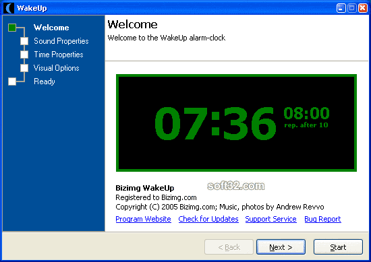Click the Next > button
The width and height of the screenshot is (371, 262).
(x=281, y=247)
